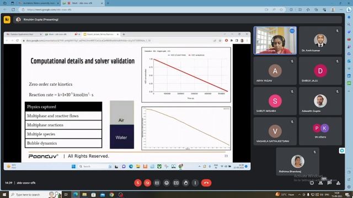Select ARYA YADAV participant tile
This screenshot has height=198, width=353.
[275, 71]
